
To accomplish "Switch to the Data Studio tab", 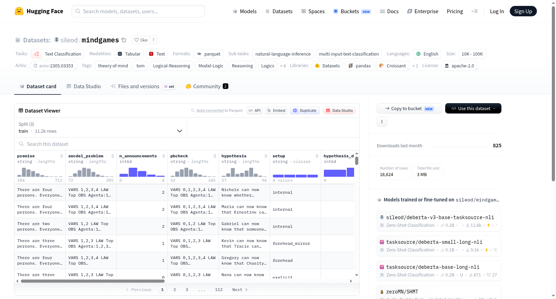I will tap(83, 86).
